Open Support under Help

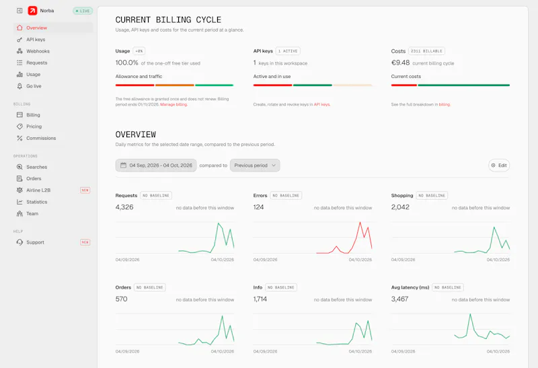53,242
